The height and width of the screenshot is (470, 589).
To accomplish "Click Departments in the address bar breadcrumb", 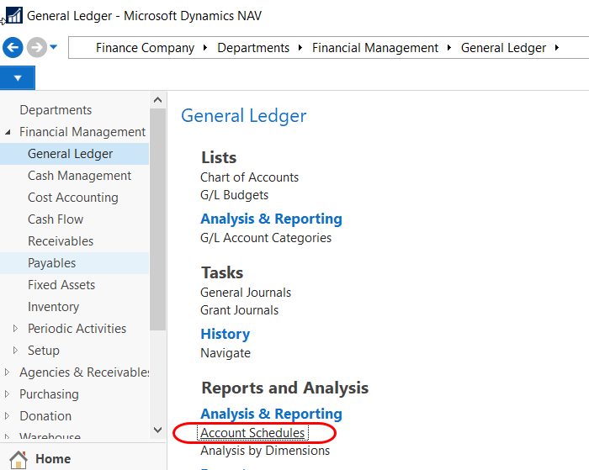I will click(253, 48).
